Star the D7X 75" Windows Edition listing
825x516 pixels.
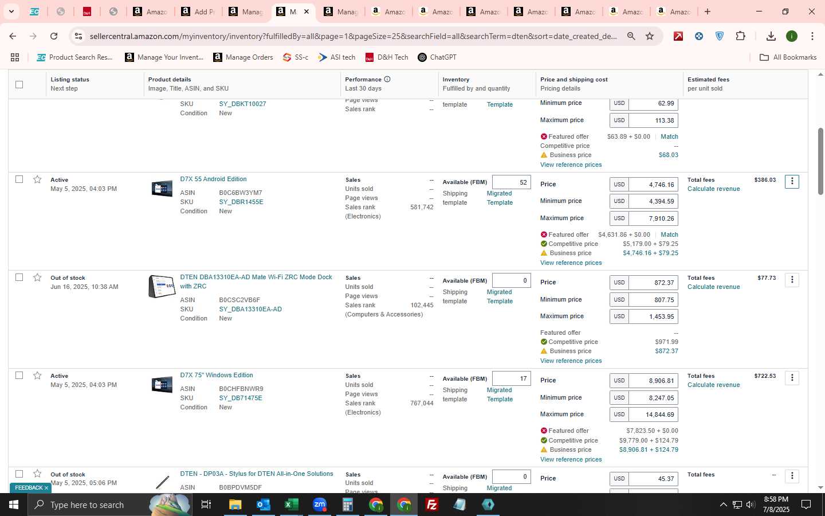click(x=37, y=376)
